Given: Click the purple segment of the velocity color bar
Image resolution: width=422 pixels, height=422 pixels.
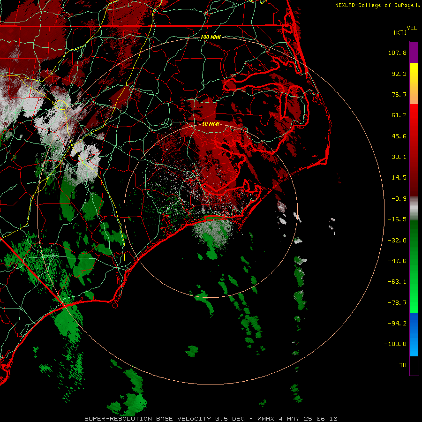Looking at the screenshot, I should click(414, 52).
